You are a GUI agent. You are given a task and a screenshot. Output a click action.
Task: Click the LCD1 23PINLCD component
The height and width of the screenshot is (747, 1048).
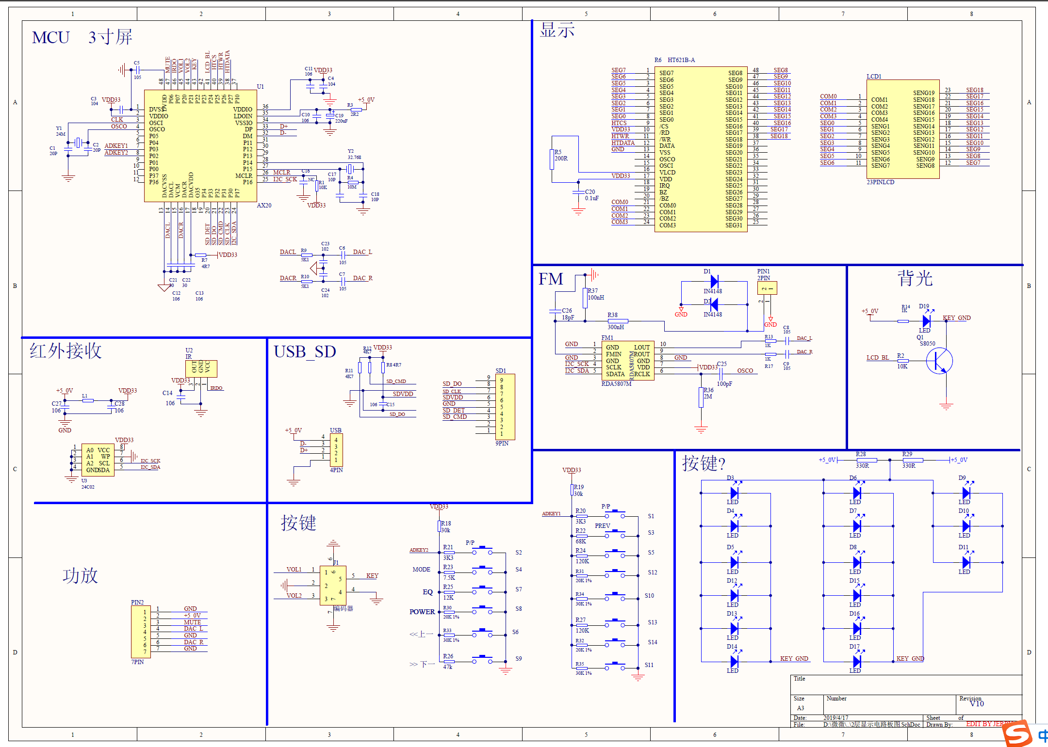902,129
